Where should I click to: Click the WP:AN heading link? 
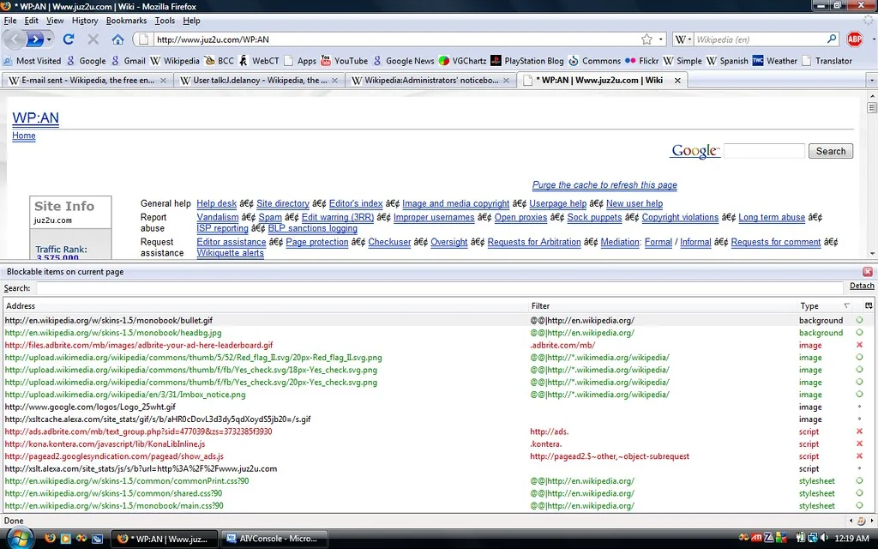35,118
